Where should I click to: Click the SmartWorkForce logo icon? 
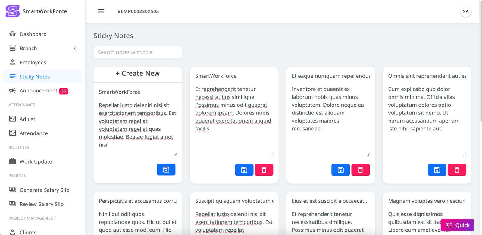(x=13, y=11)
